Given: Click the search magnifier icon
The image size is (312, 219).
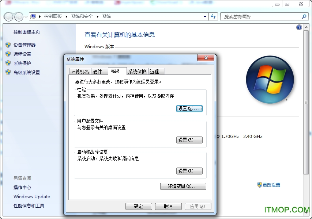Looking at the screenshot, I should [x=304, y=17].
